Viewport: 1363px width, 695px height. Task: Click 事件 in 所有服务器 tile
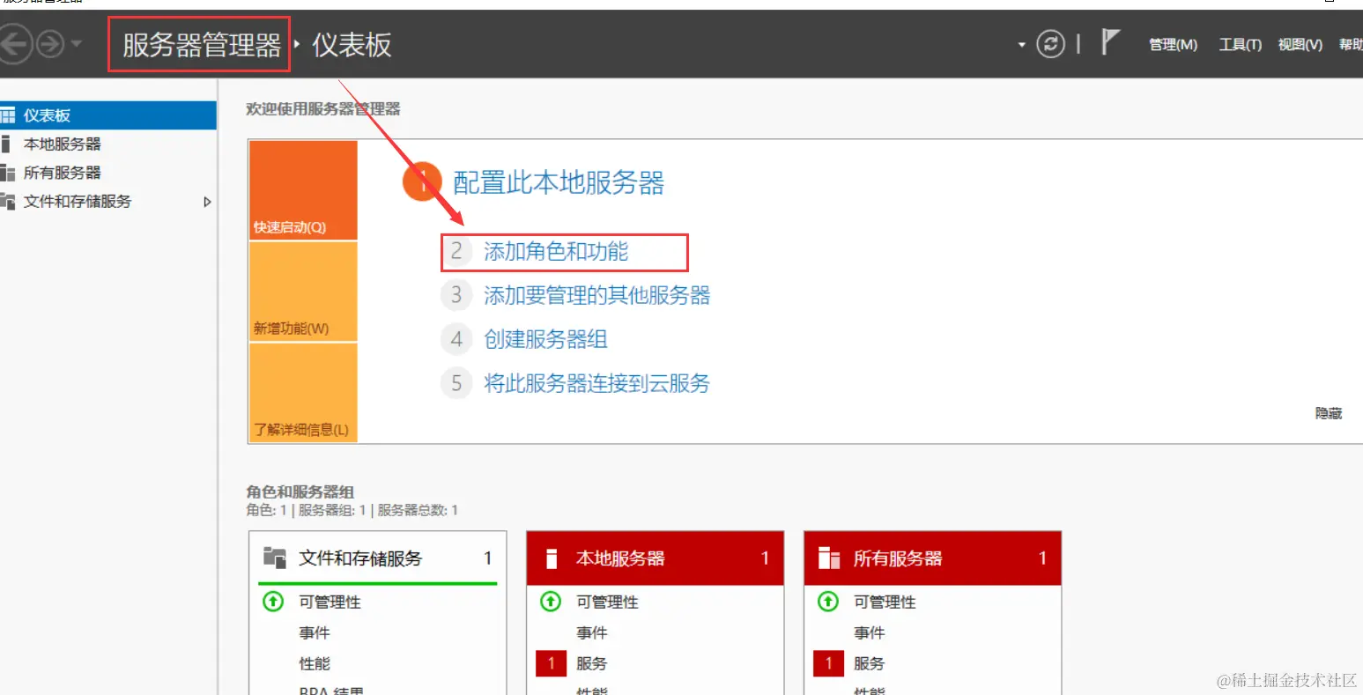[870, 632]
